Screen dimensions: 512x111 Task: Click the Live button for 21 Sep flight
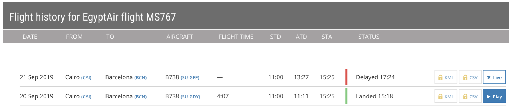pos(494,77)
